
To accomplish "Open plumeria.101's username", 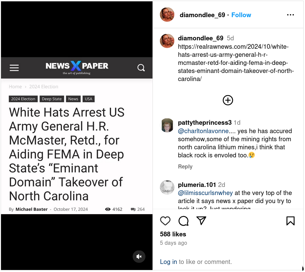I will (x=197, y=185).
